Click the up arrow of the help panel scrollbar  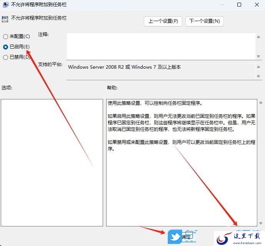coord(261,102)
